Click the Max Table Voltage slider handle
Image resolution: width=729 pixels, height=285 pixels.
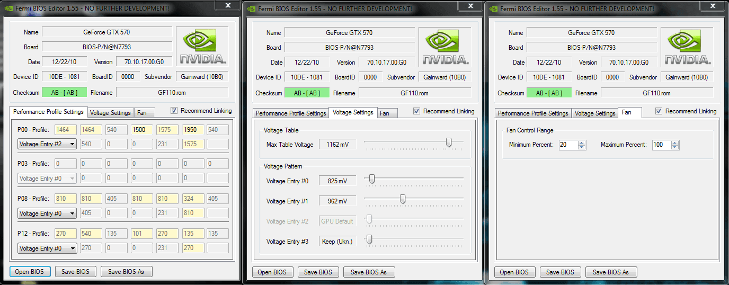click(449, 142)
